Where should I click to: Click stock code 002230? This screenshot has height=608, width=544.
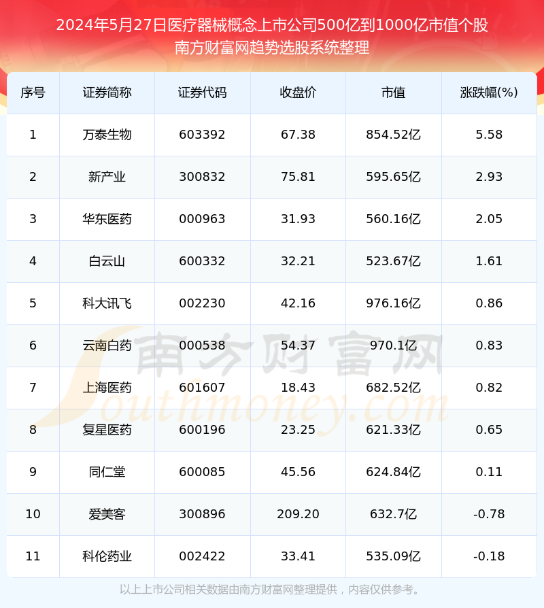202,303
